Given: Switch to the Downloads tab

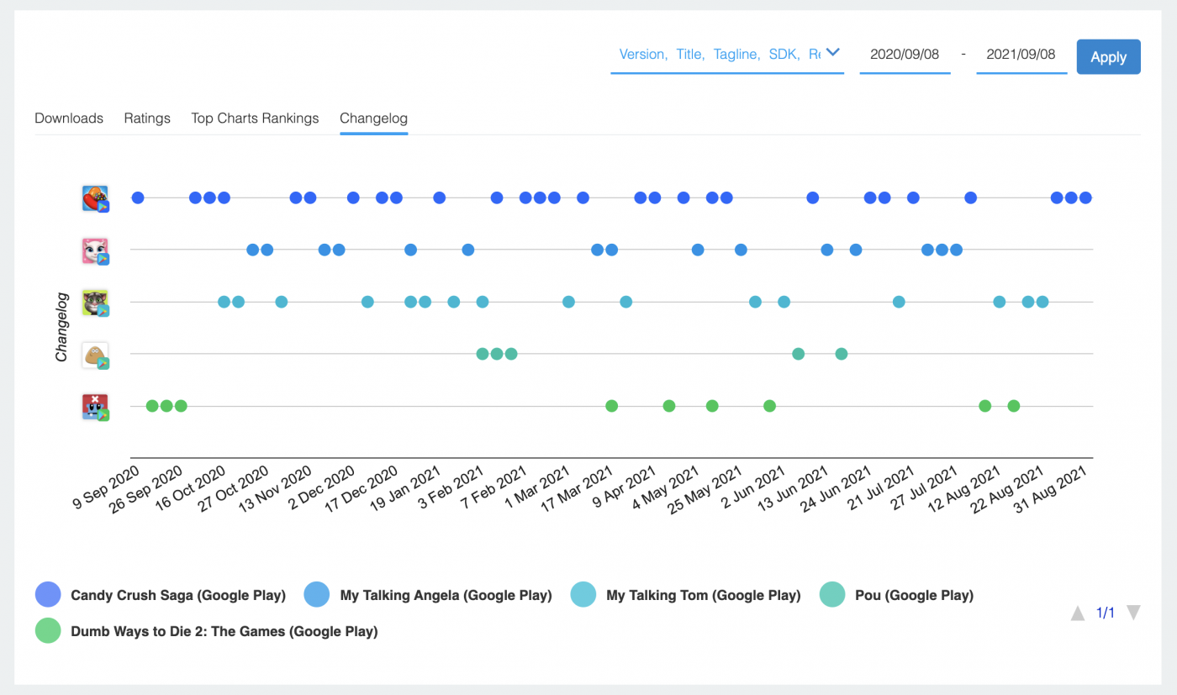Looking at the screenshot, I should pos(68,118).
